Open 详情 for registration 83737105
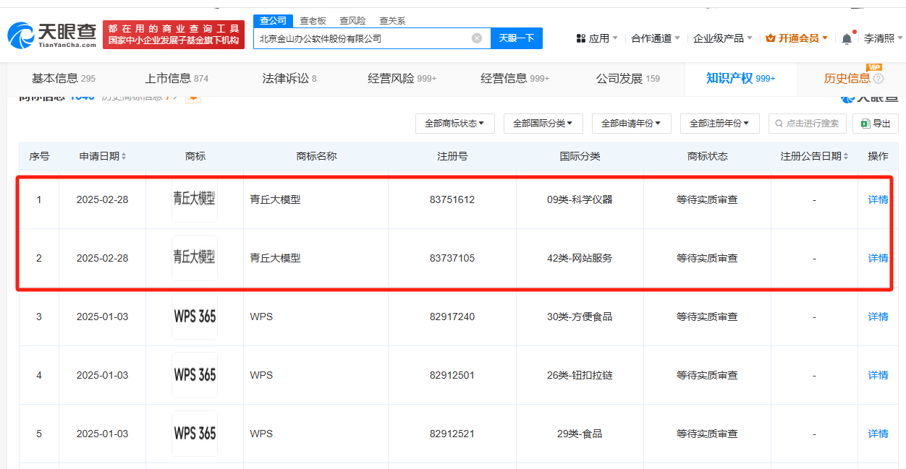Image resolution: width=906 pixels, height=469 pixels. (x=878, y=258)
